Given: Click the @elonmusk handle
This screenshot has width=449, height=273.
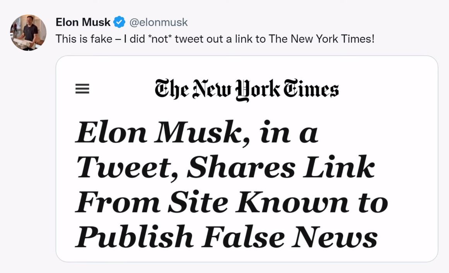Looking at the screenshot, I should (x=158, y=22).
